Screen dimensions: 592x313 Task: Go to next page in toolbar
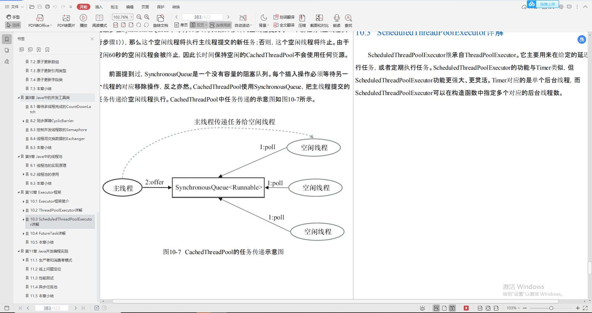pyautogui.click(x=228, y=17)
